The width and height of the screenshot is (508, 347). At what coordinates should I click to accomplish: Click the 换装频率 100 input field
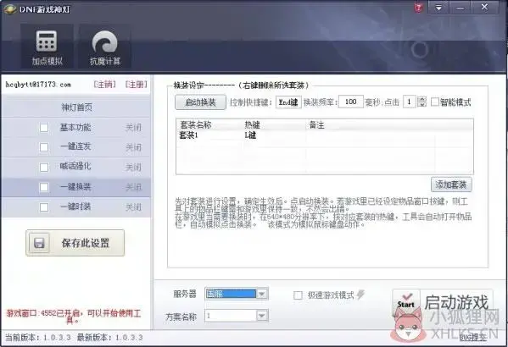[351, 102]
